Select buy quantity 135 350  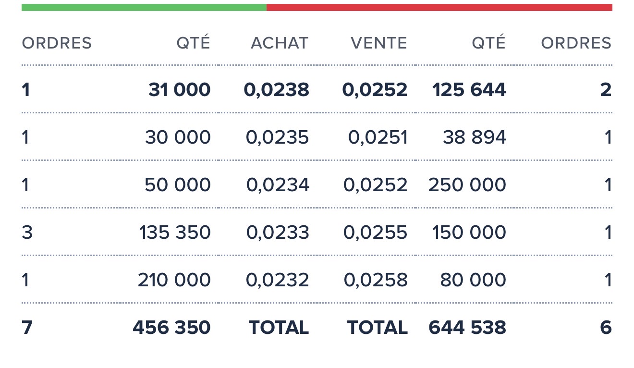[175, 233]
